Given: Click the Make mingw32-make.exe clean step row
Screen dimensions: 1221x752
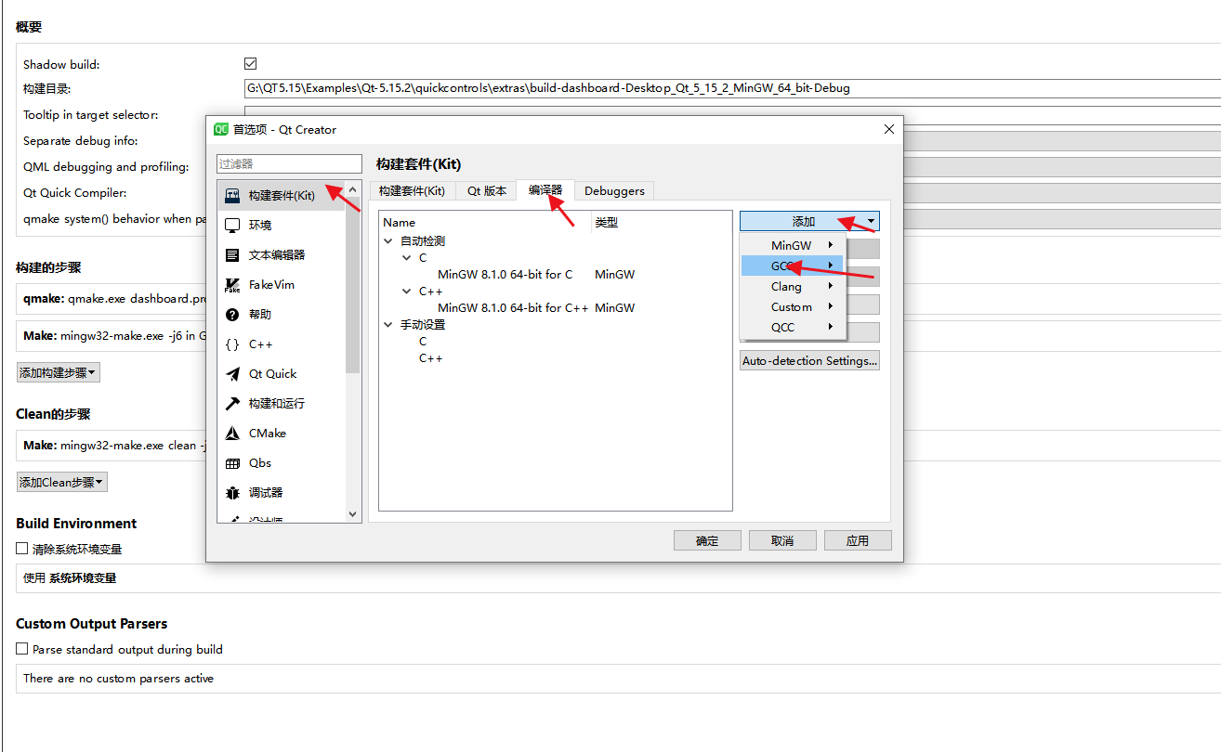Looking at the screenshot, I should coord(112,446).
